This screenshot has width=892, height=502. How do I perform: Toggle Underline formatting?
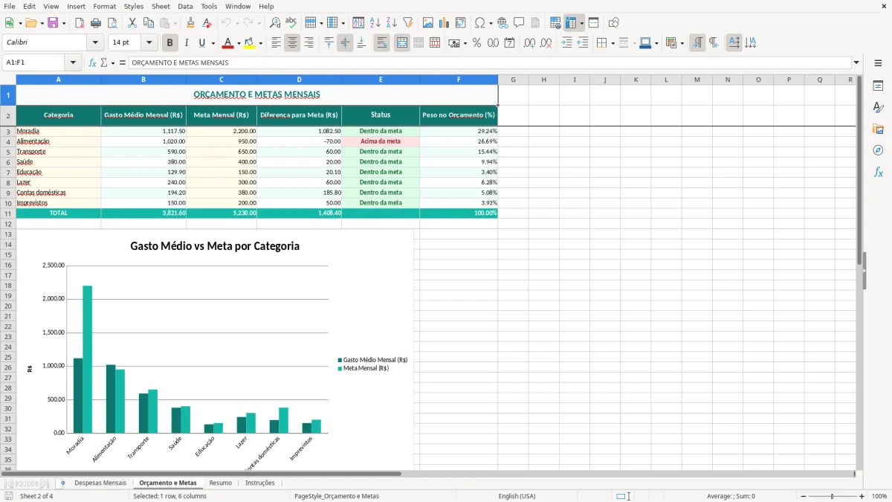(203, 43)
